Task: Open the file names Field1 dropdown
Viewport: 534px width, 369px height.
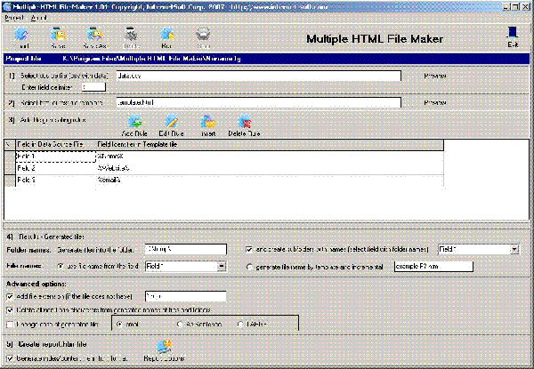Action: (x=221, y=266)
